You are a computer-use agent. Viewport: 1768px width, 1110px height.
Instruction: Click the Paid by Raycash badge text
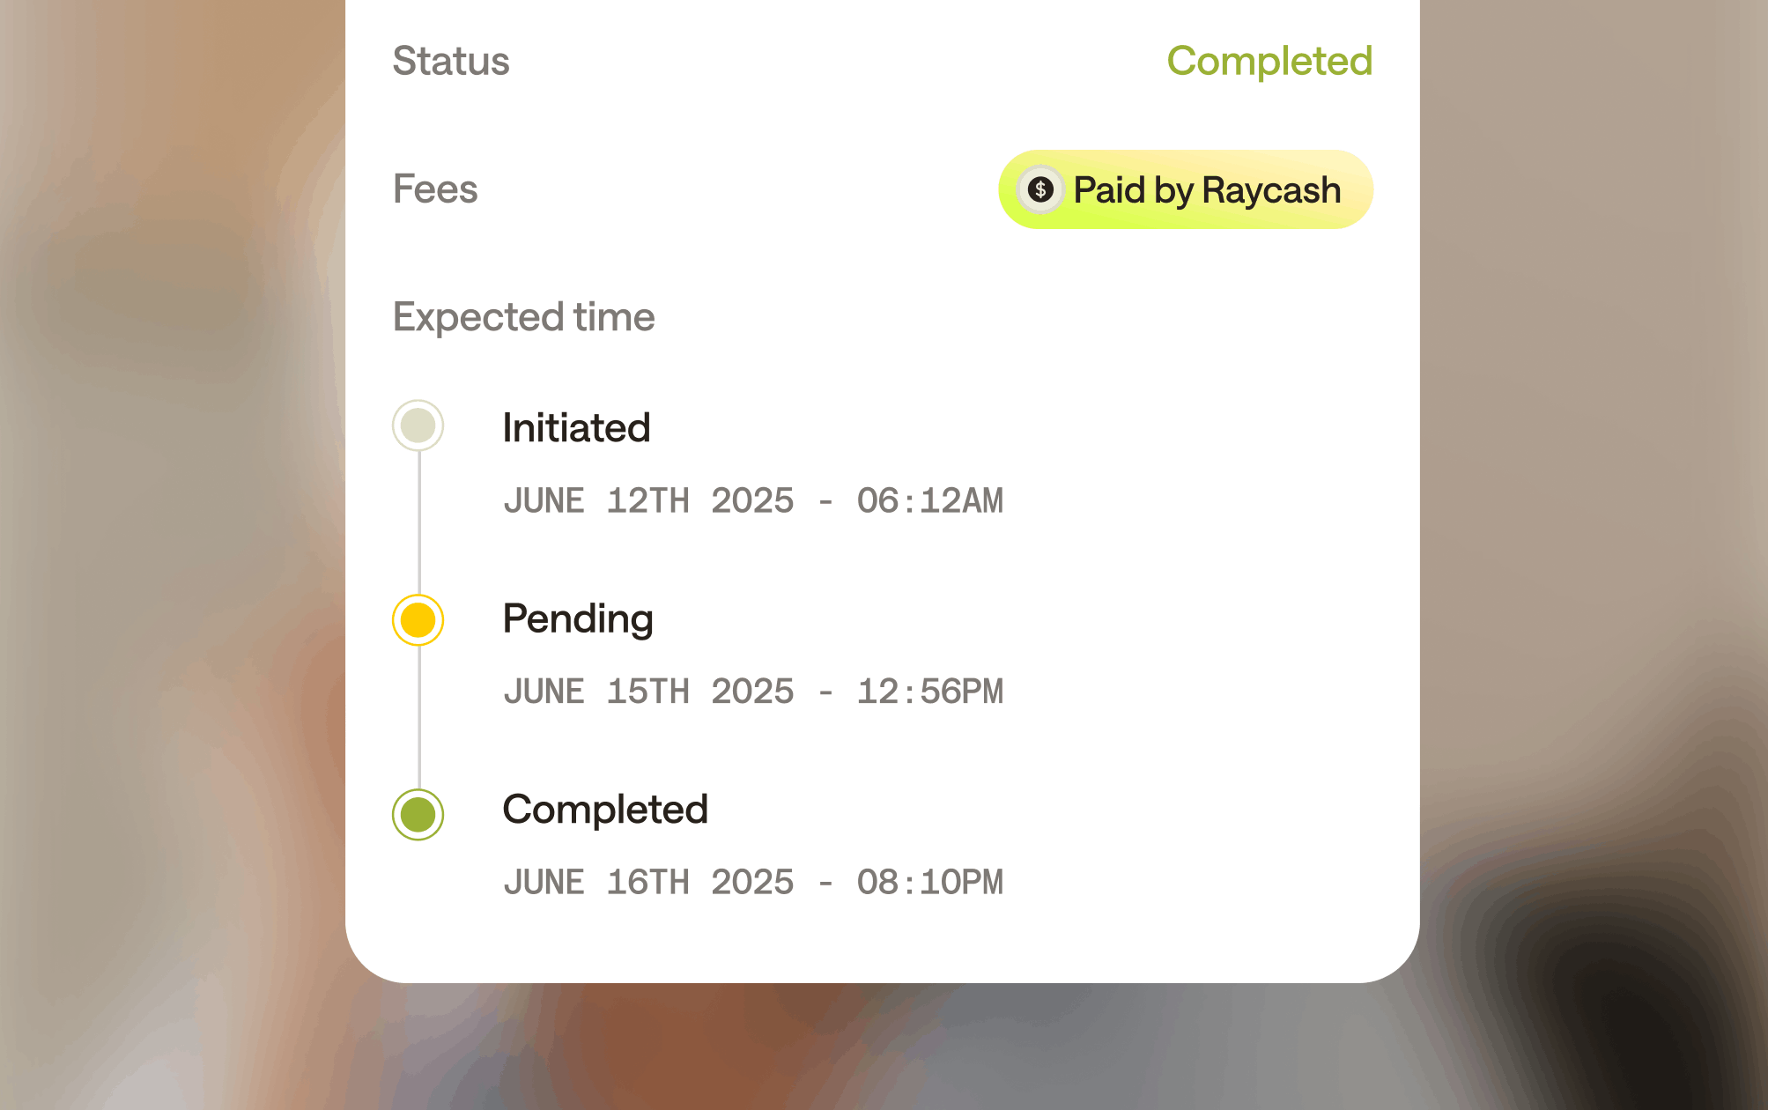1207,190
